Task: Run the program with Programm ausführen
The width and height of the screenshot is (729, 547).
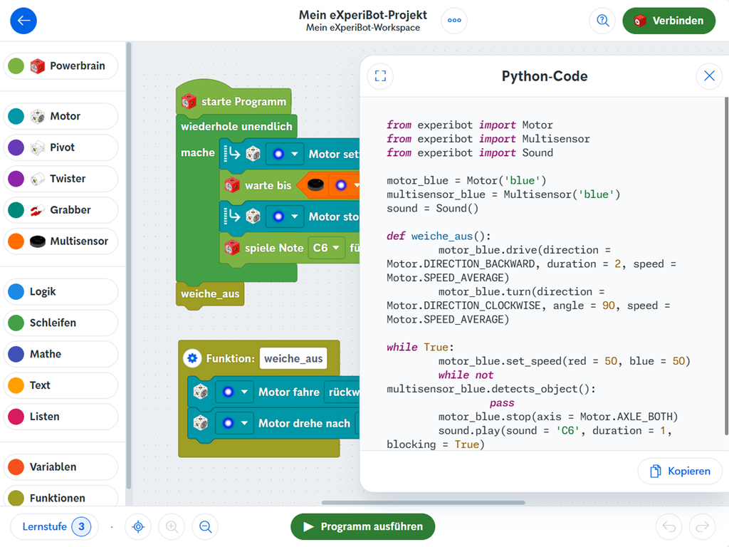Action: pyautogui.click(x=362, y=527)
